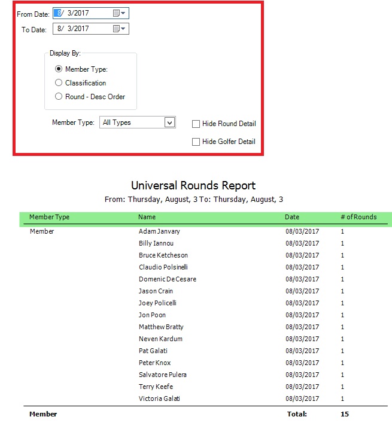Click the 'Date' column header

pyautogui.click(x=292, y=217)
